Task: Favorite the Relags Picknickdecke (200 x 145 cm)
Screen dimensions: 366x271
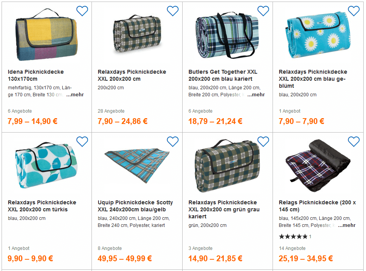Action: [354, 142]
